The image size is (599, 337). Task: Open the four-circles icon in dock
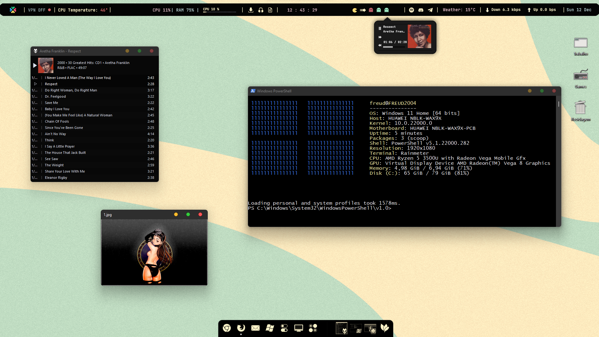point(313,328)
